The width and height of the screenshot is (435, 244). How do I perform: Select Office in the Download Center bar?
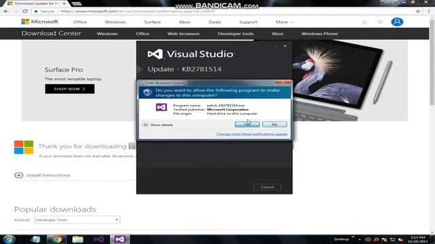click(143, 34)
